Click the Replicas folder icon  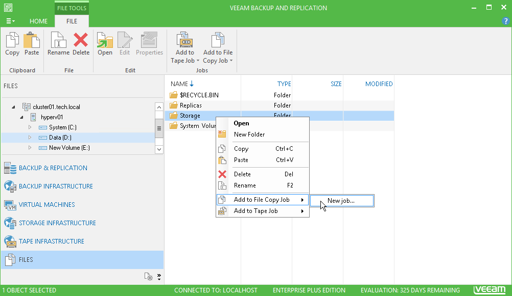coord(174,105)
